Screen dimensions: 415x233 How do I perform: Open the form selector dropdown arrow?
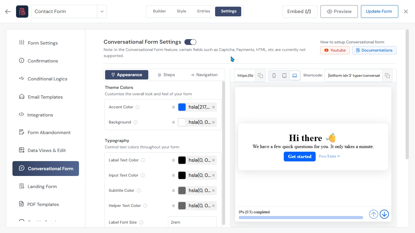[102, 12]
